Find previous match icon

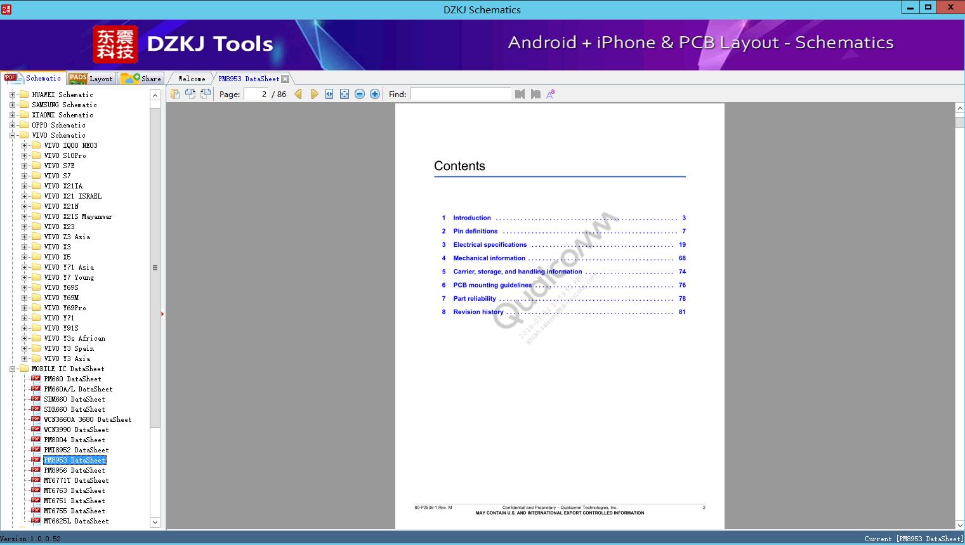[x=520, y=94]
